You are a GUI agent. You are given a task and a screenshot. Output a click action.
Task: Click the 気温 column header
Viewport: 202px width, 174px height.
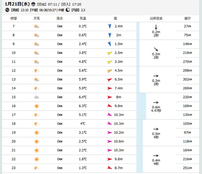(83, 18)
